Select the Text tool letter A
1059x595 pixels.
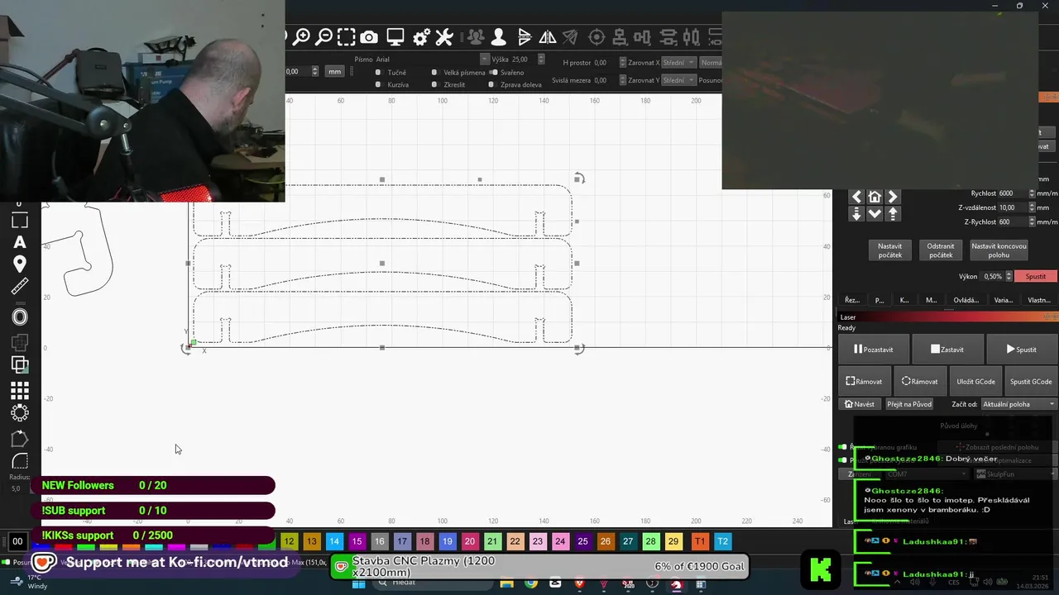coord(20,242)
